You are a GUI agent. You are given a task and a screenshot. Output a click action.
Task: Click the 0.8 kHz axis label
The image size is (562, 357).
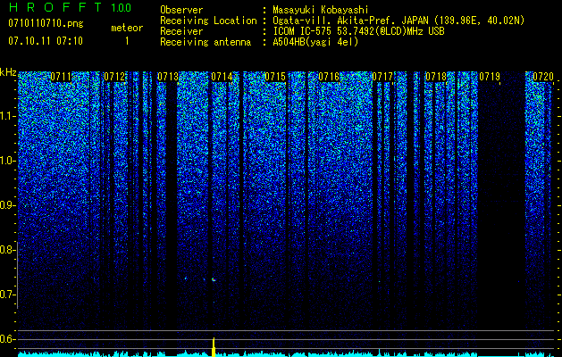(7, 250)
